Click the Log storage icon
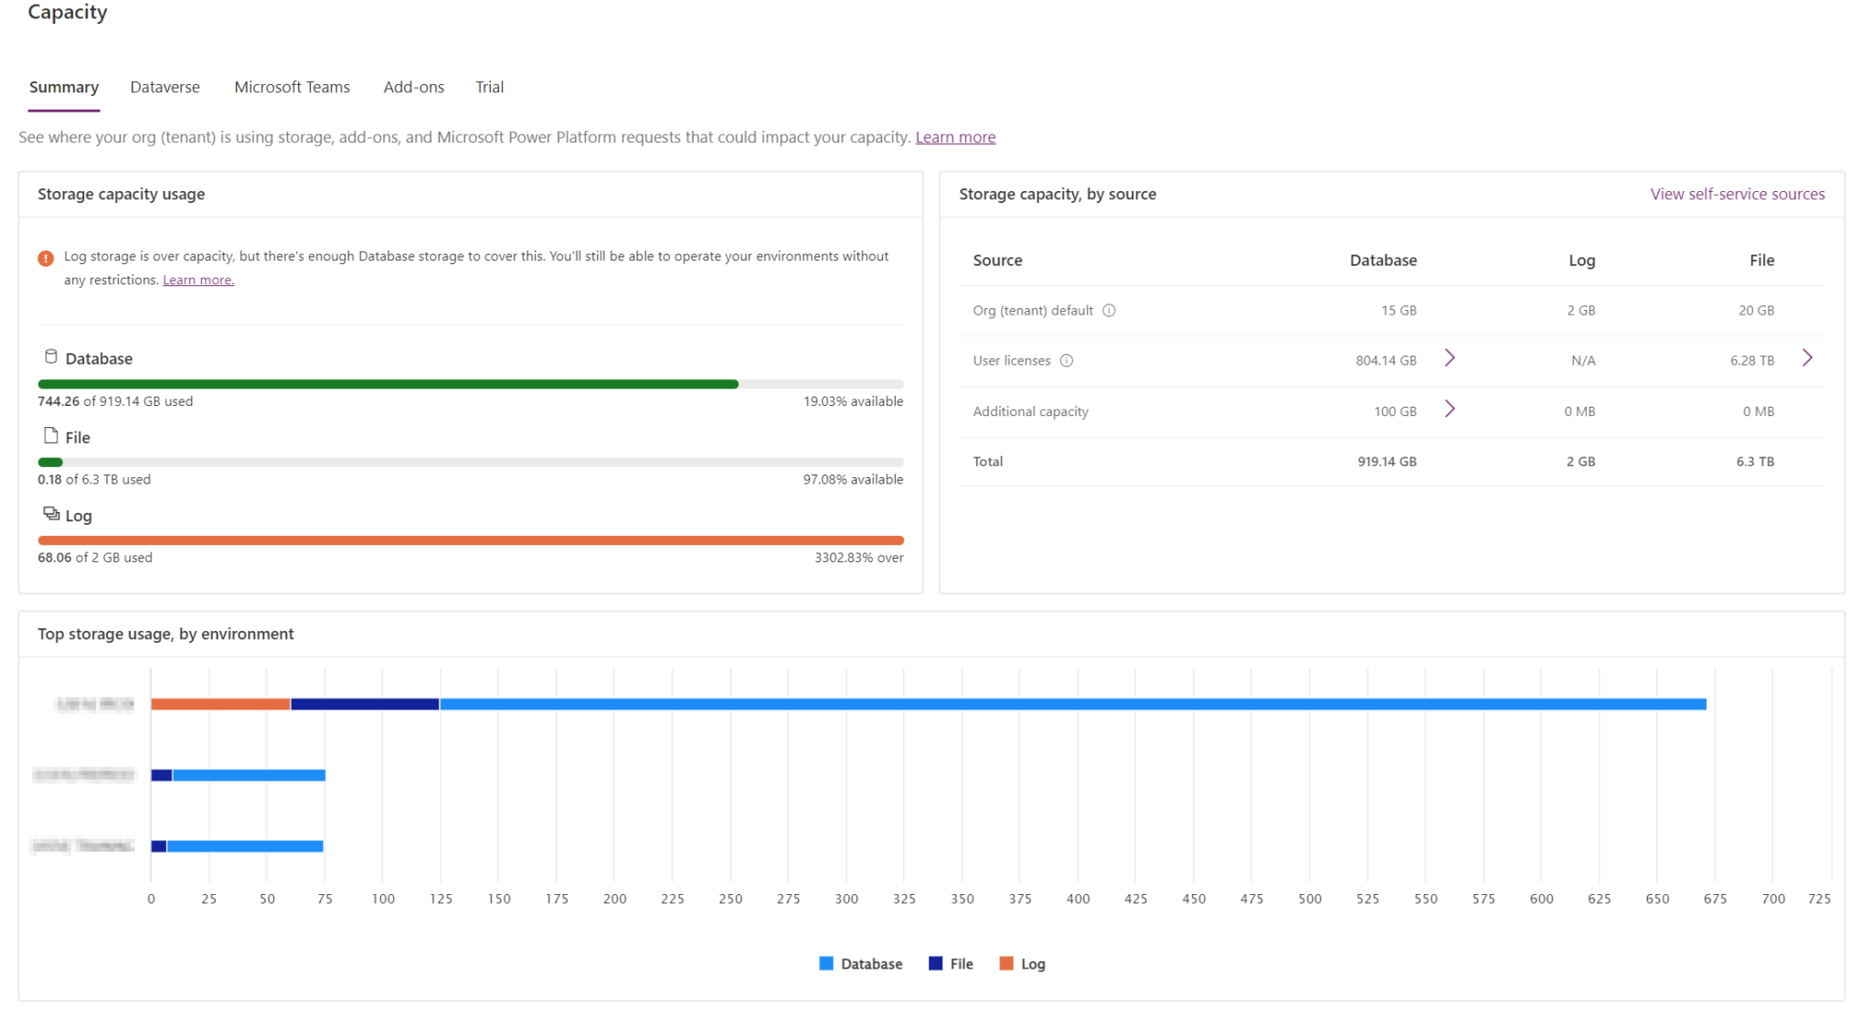Viewport: 1872px width, 1013px height. coord(50,513)
